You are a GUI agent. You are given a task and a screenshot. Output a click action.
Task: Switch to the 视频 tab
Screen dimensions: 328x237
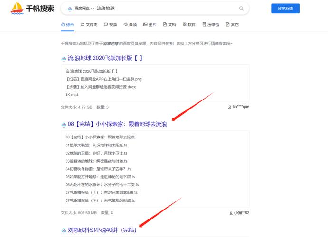(111, 25)
